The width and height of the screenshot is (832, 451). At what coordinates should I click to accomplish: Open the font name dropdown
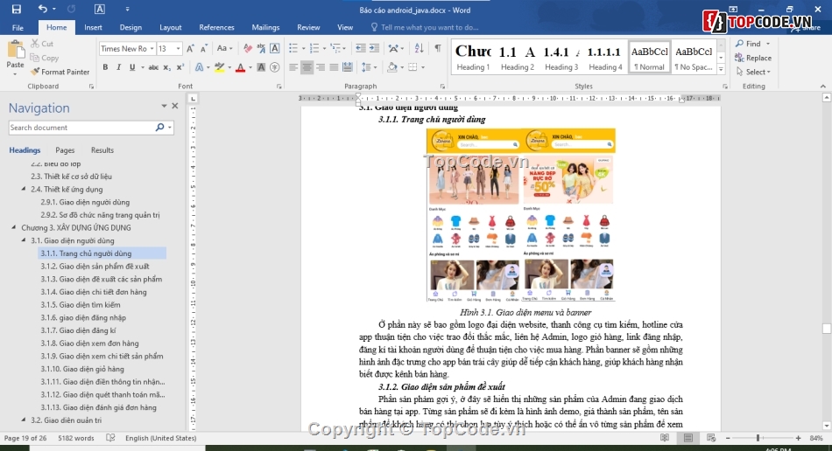[152, 49]
